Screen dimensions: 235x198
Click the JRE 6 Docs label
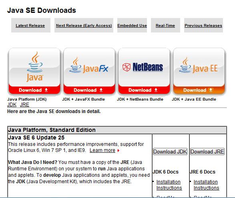[203, 172]
